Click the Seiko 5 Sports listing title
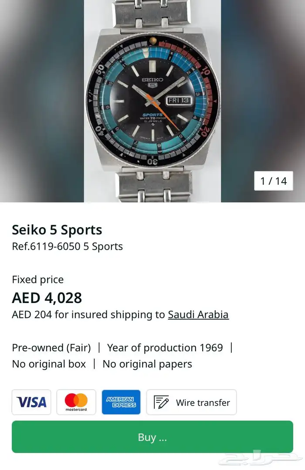Screen dimensions: 305x470 (57, 230)
